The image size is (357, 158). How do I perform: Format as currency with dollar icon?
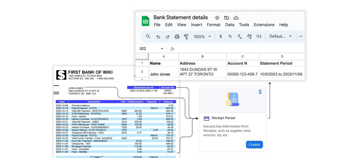pyautogui.click(x=220, y=36)
